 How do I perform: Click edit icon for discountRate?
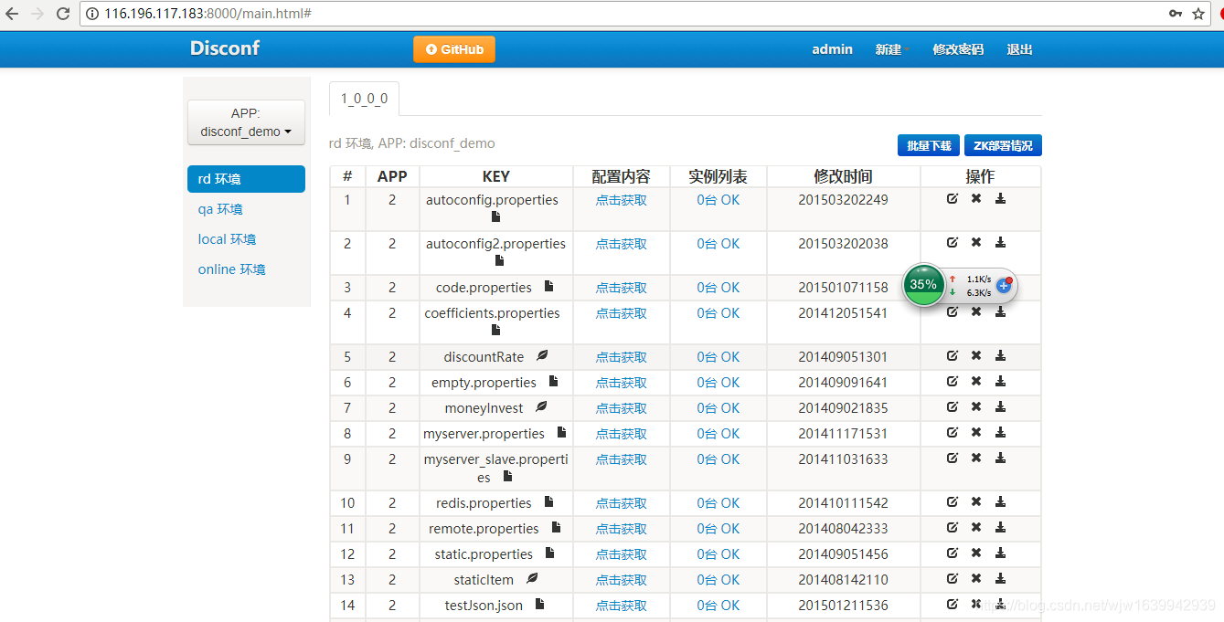pyautogui.click(x=953, y=355)
